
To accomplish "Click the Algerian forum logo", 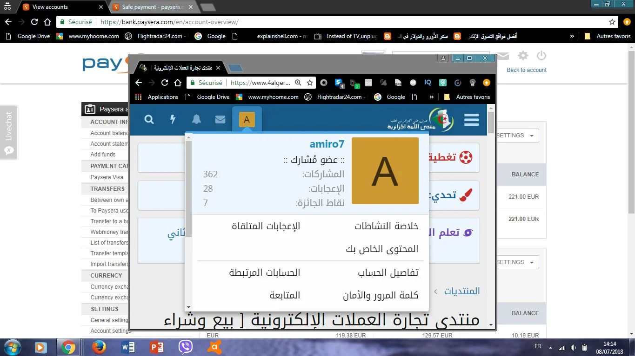I will click(x=421, y=120).
